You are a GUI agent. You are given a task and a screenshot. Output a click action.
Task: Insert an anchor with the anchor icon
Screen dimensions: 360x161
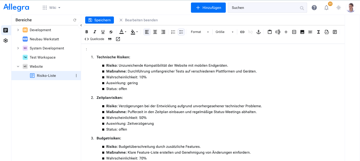[x=259, y=32]
